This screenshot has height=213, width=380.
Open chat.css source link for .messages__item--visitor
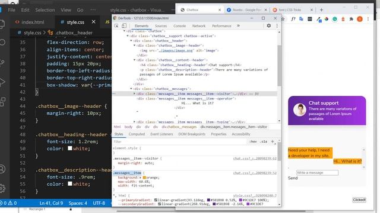click(255, 159)
